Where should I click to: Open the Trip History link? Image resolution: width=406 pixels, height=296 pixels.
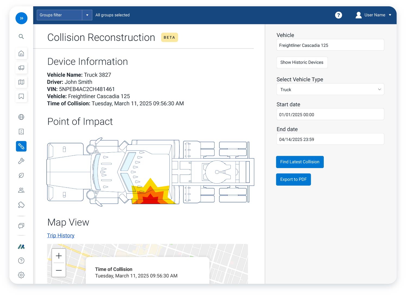coord(61,235)
